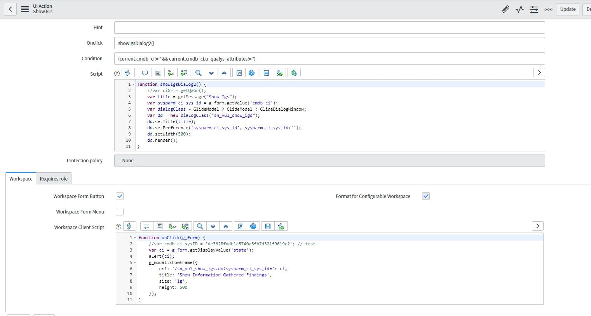This screenshot has width=591, height=316.
Task: Attach a file using the paperclip icon
Action: click(x=505, y=9)
